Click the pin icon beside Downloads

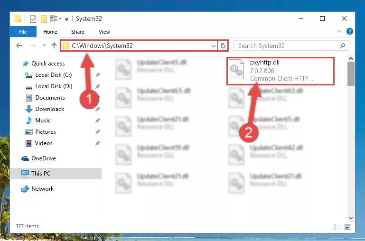pyautogui.click(x=97, y=109)
